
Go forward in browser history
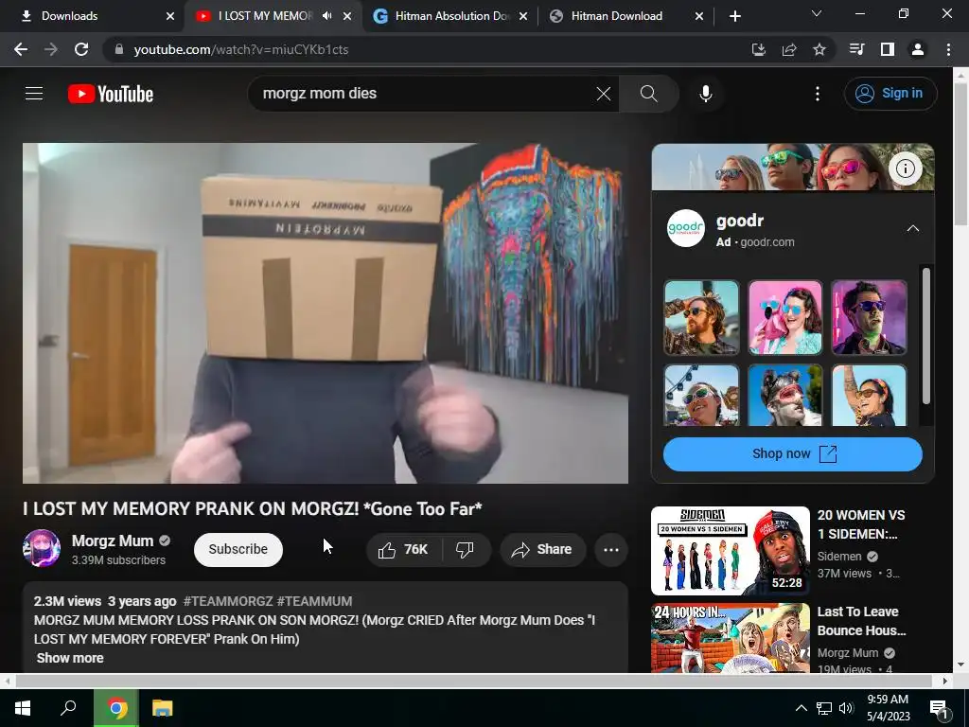[51, 49]
